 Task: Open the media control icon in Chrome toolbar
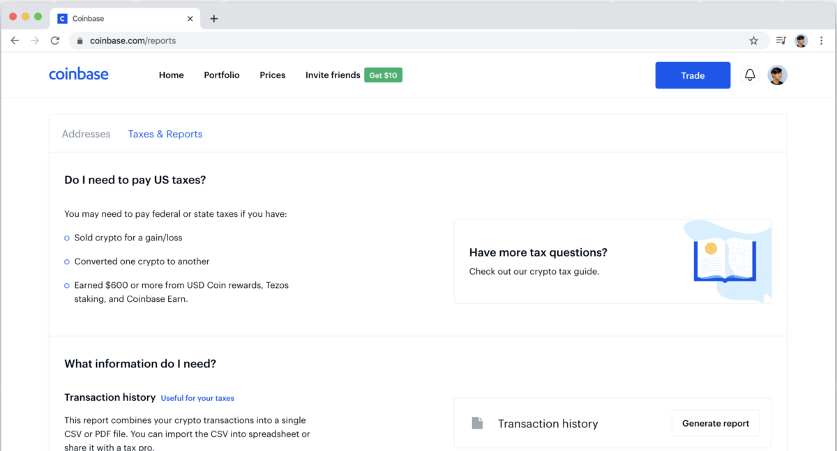(781, 40)
